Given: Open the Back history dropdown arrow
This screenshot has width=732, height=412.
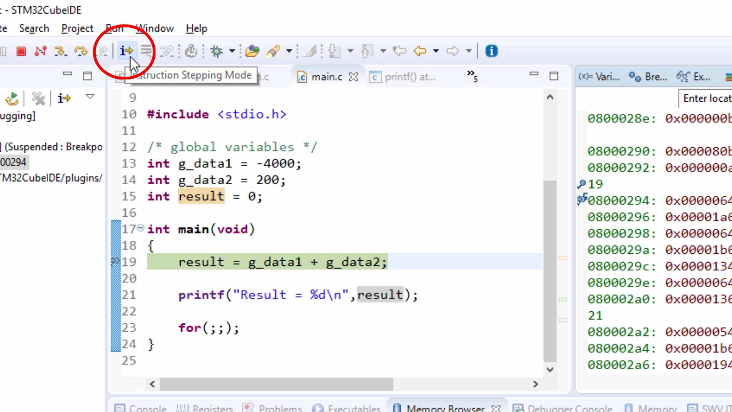Looking at the screenshot, I should coord(436,51).
